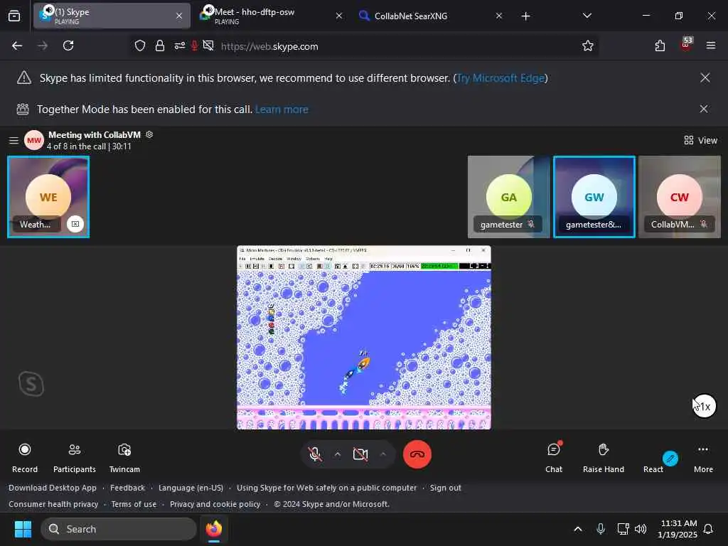Open Privacy and cookie policy link

(215, 504)
